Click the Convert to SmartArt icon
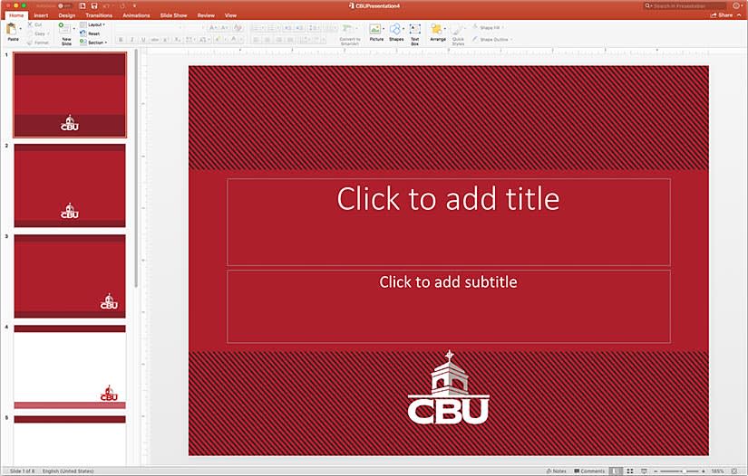 pyautogui.click(x=349, y=29)
